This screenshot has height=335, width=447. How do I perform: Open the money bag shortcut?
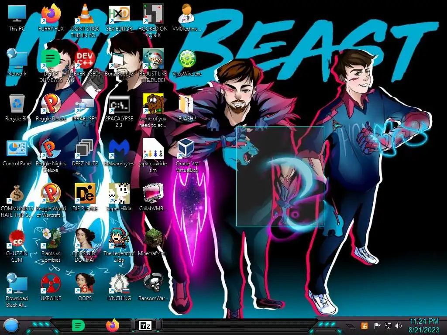[x=17, y=201]
